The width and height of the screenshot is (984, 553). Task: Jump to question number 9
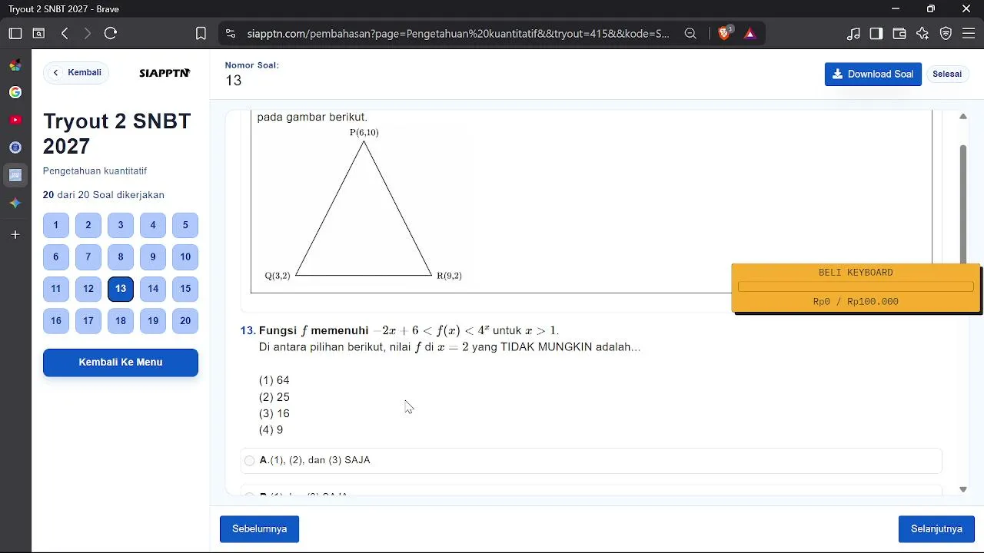153,257
